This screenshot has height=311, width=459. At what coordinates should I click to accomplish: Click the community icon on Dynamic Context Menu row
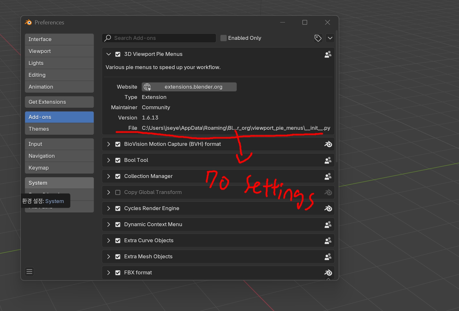[328, 225]
